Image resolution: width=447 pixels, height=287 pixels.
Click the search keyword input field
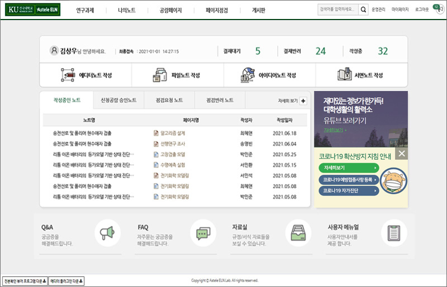click(337, 9)
